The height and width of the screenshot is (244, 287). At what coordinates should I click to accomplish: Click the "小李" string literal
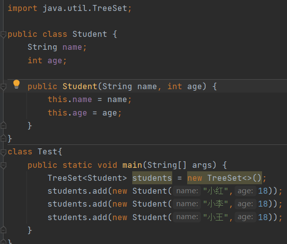coord(216,204)
